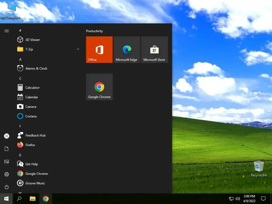Open the Microsoft Store tile

pos(155,50)
